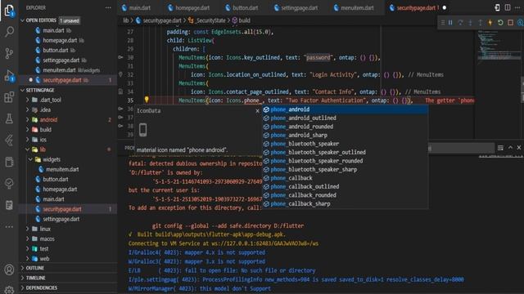Close the bottom panel
The width and height of the screenshot is (524, 294).
coord(519,147)
